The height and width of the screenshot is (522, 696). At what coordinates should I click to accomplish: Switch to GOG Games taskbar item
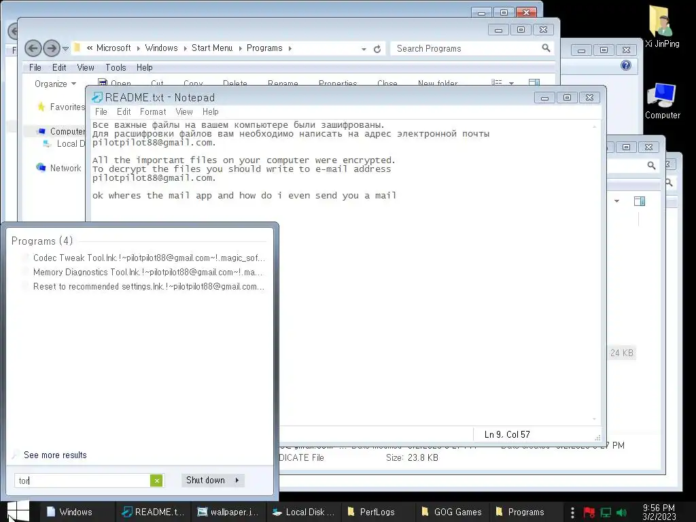[452, 512]
